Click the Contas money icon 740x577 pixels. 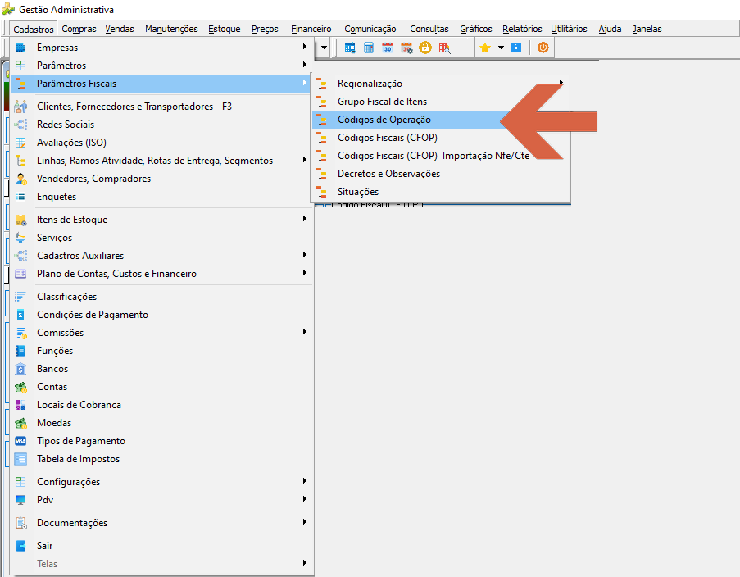click(x=20, y=387)
